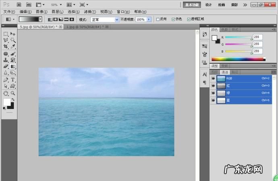This screenshot has width=278, height=181.
Task: Click the 设计 workspace button
Action: pos(208,5)
